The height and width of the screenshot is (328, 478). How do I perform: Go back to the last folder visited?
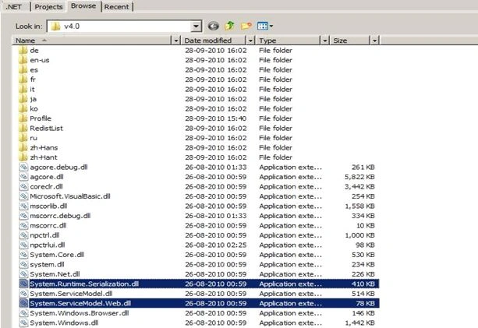(x=214, y=26)
